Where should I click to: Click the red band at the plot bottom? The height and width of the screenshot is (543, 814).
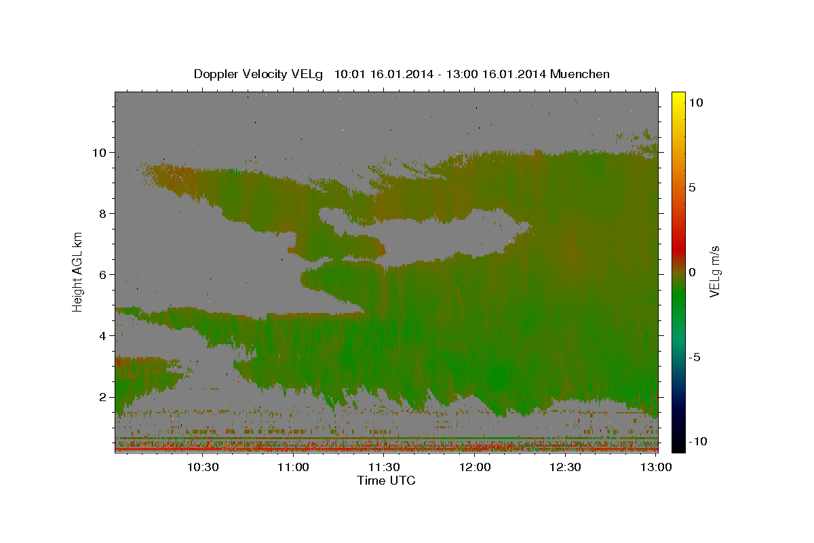386,449
